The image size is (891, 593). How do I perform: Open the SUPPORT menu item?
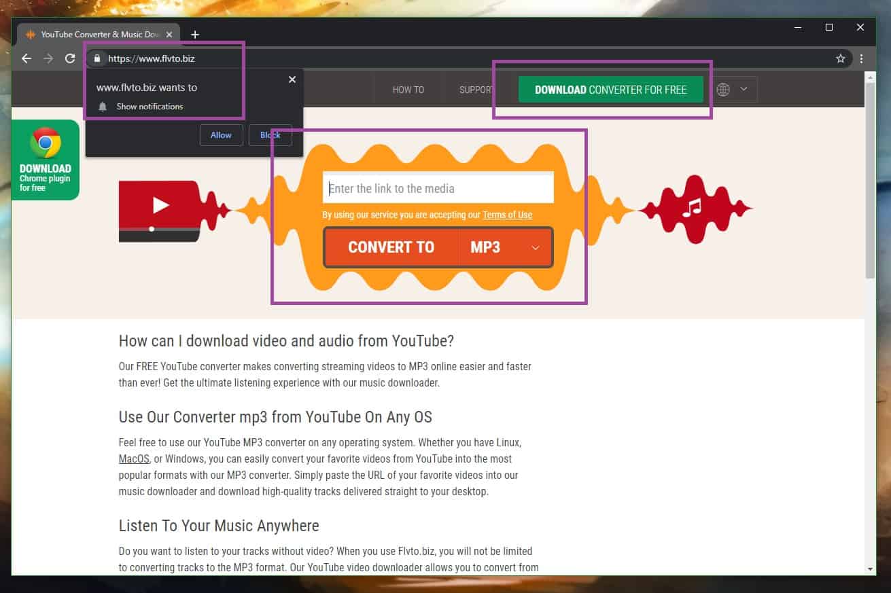click(476, 90)
